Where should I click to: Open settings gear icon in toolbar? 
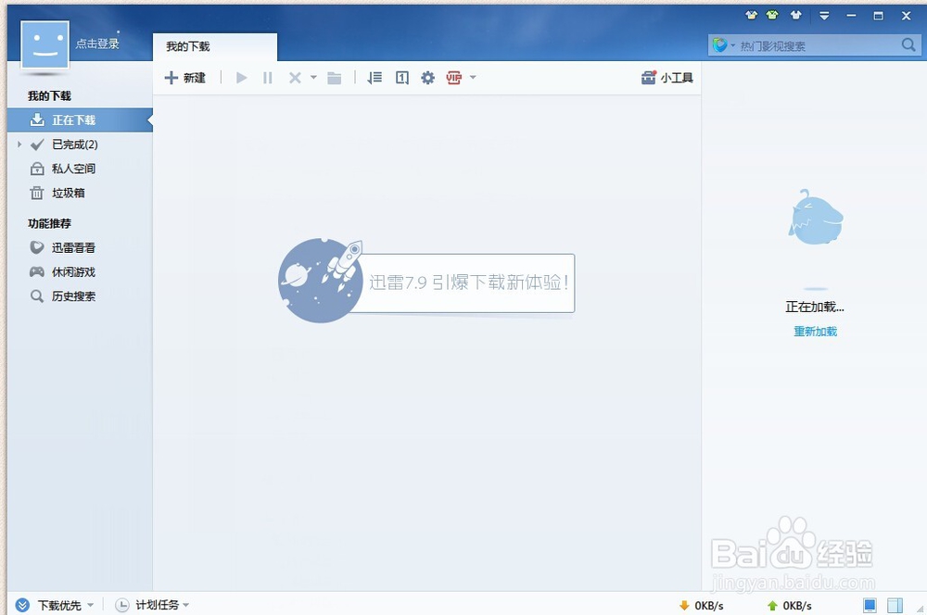(x=427, y=78)
